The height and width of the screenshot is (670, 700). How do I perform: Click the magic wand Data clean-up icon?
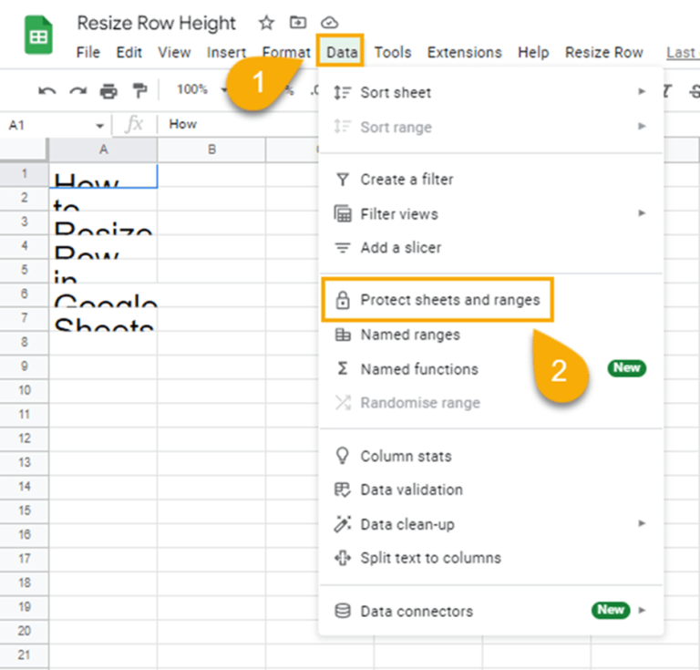tap(343, 523)
